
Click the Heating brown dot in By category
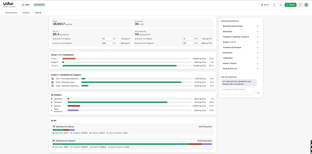point(52,106)
